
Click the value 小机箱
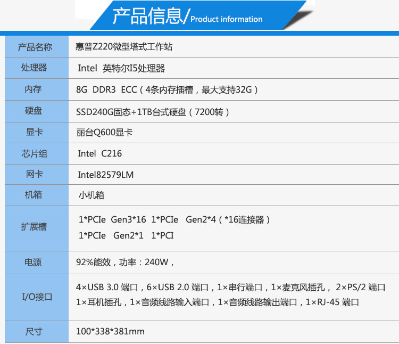pyautogui.click(x=92, y=195)
